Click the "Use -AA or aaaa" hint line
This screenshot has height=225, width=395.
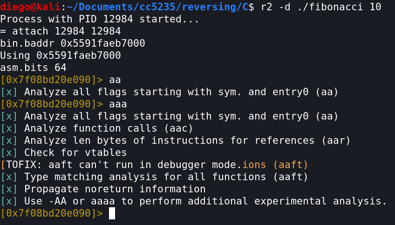coord(205,201)
